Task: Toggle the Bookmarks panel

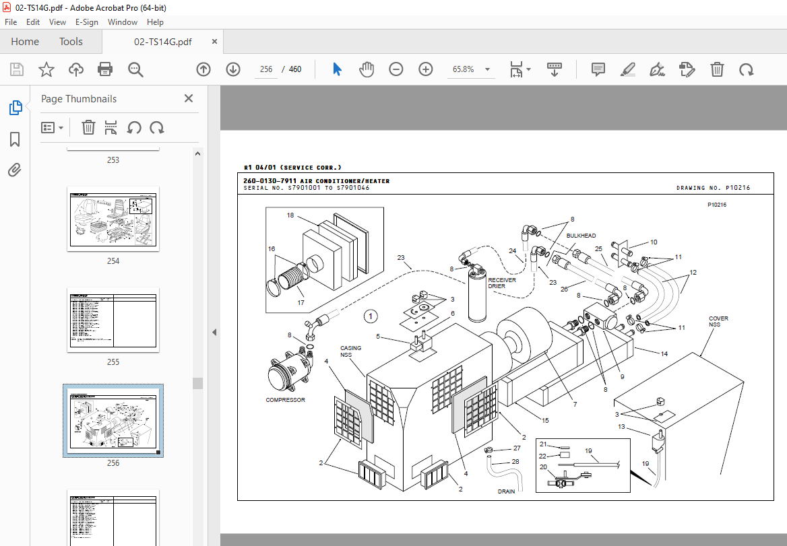Action: 15,139
